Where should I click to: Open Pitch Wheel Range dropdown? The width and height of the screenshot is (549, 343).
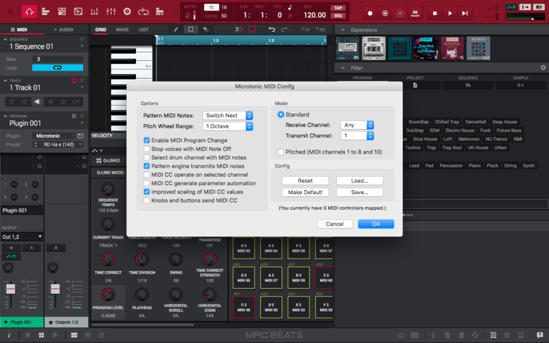click(x=228, y=126)
